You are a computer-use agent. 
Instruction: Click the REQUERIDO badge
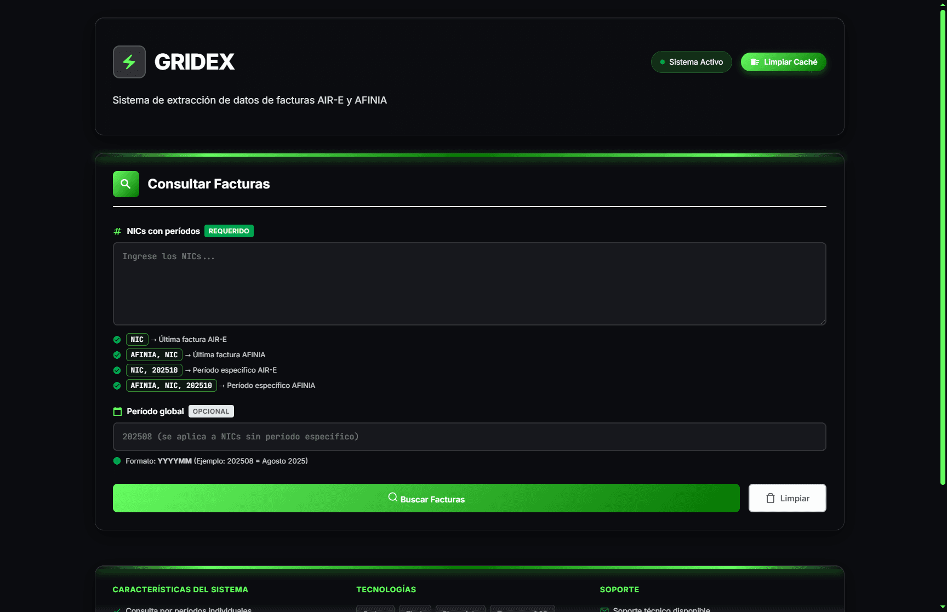229,231
